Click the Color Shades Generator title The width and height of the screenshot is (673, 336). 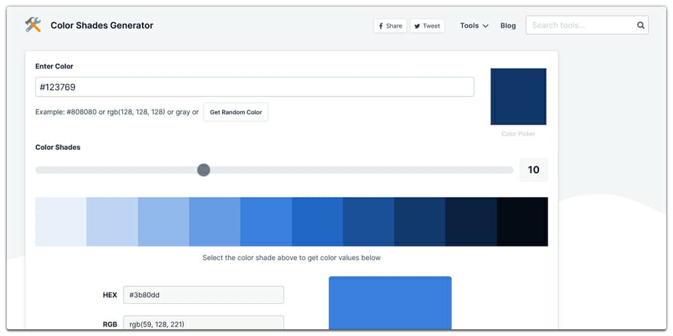pos(102,26)
